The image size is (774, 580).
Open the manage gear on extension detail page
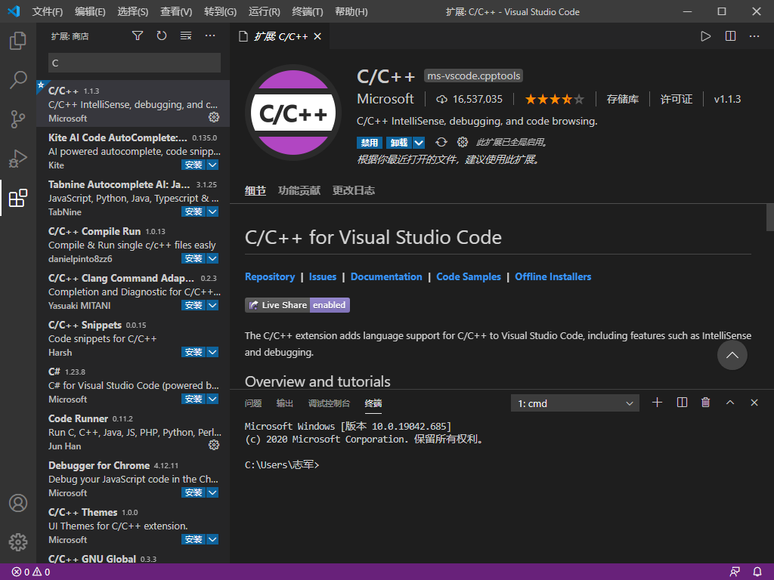pos(463,142)
